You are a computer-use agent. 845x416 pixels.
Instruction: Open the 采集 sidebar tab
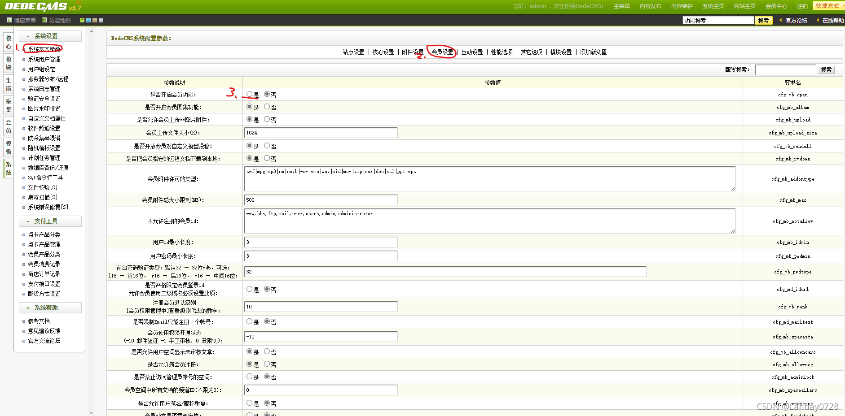8,105
